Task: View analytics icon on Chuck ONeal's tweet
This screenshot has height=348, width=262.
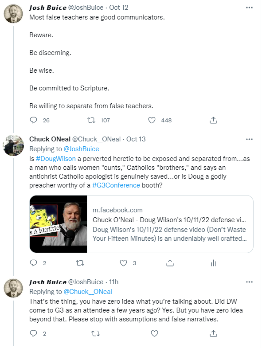Action: pos(213,263)
